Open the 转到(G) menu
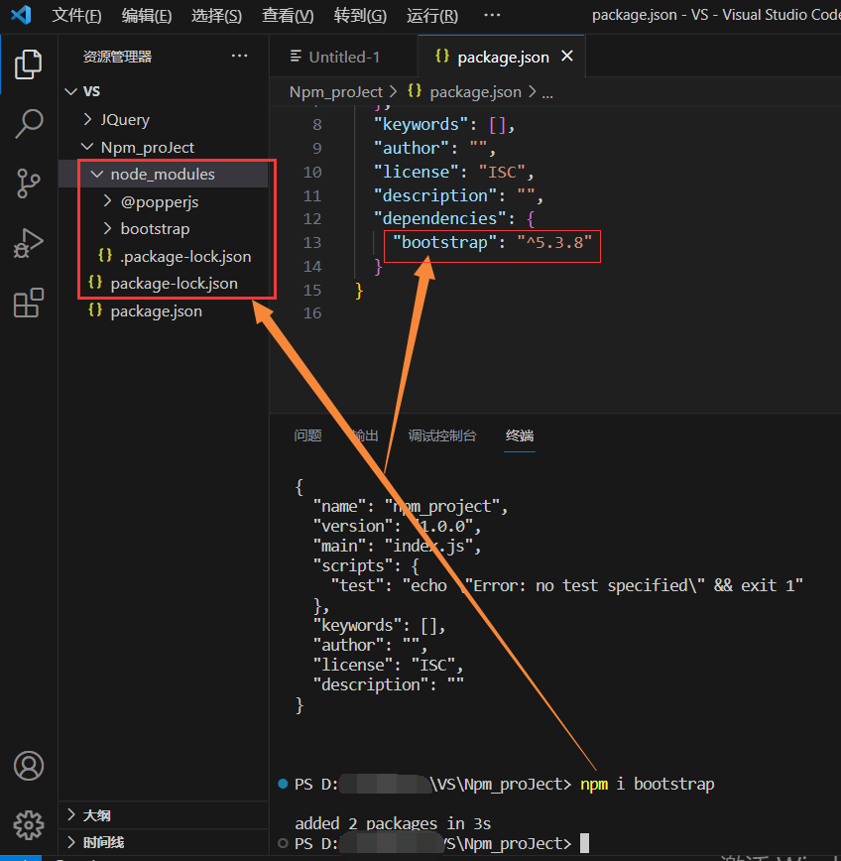Screen dimensions: 841x861 (360, 16)
